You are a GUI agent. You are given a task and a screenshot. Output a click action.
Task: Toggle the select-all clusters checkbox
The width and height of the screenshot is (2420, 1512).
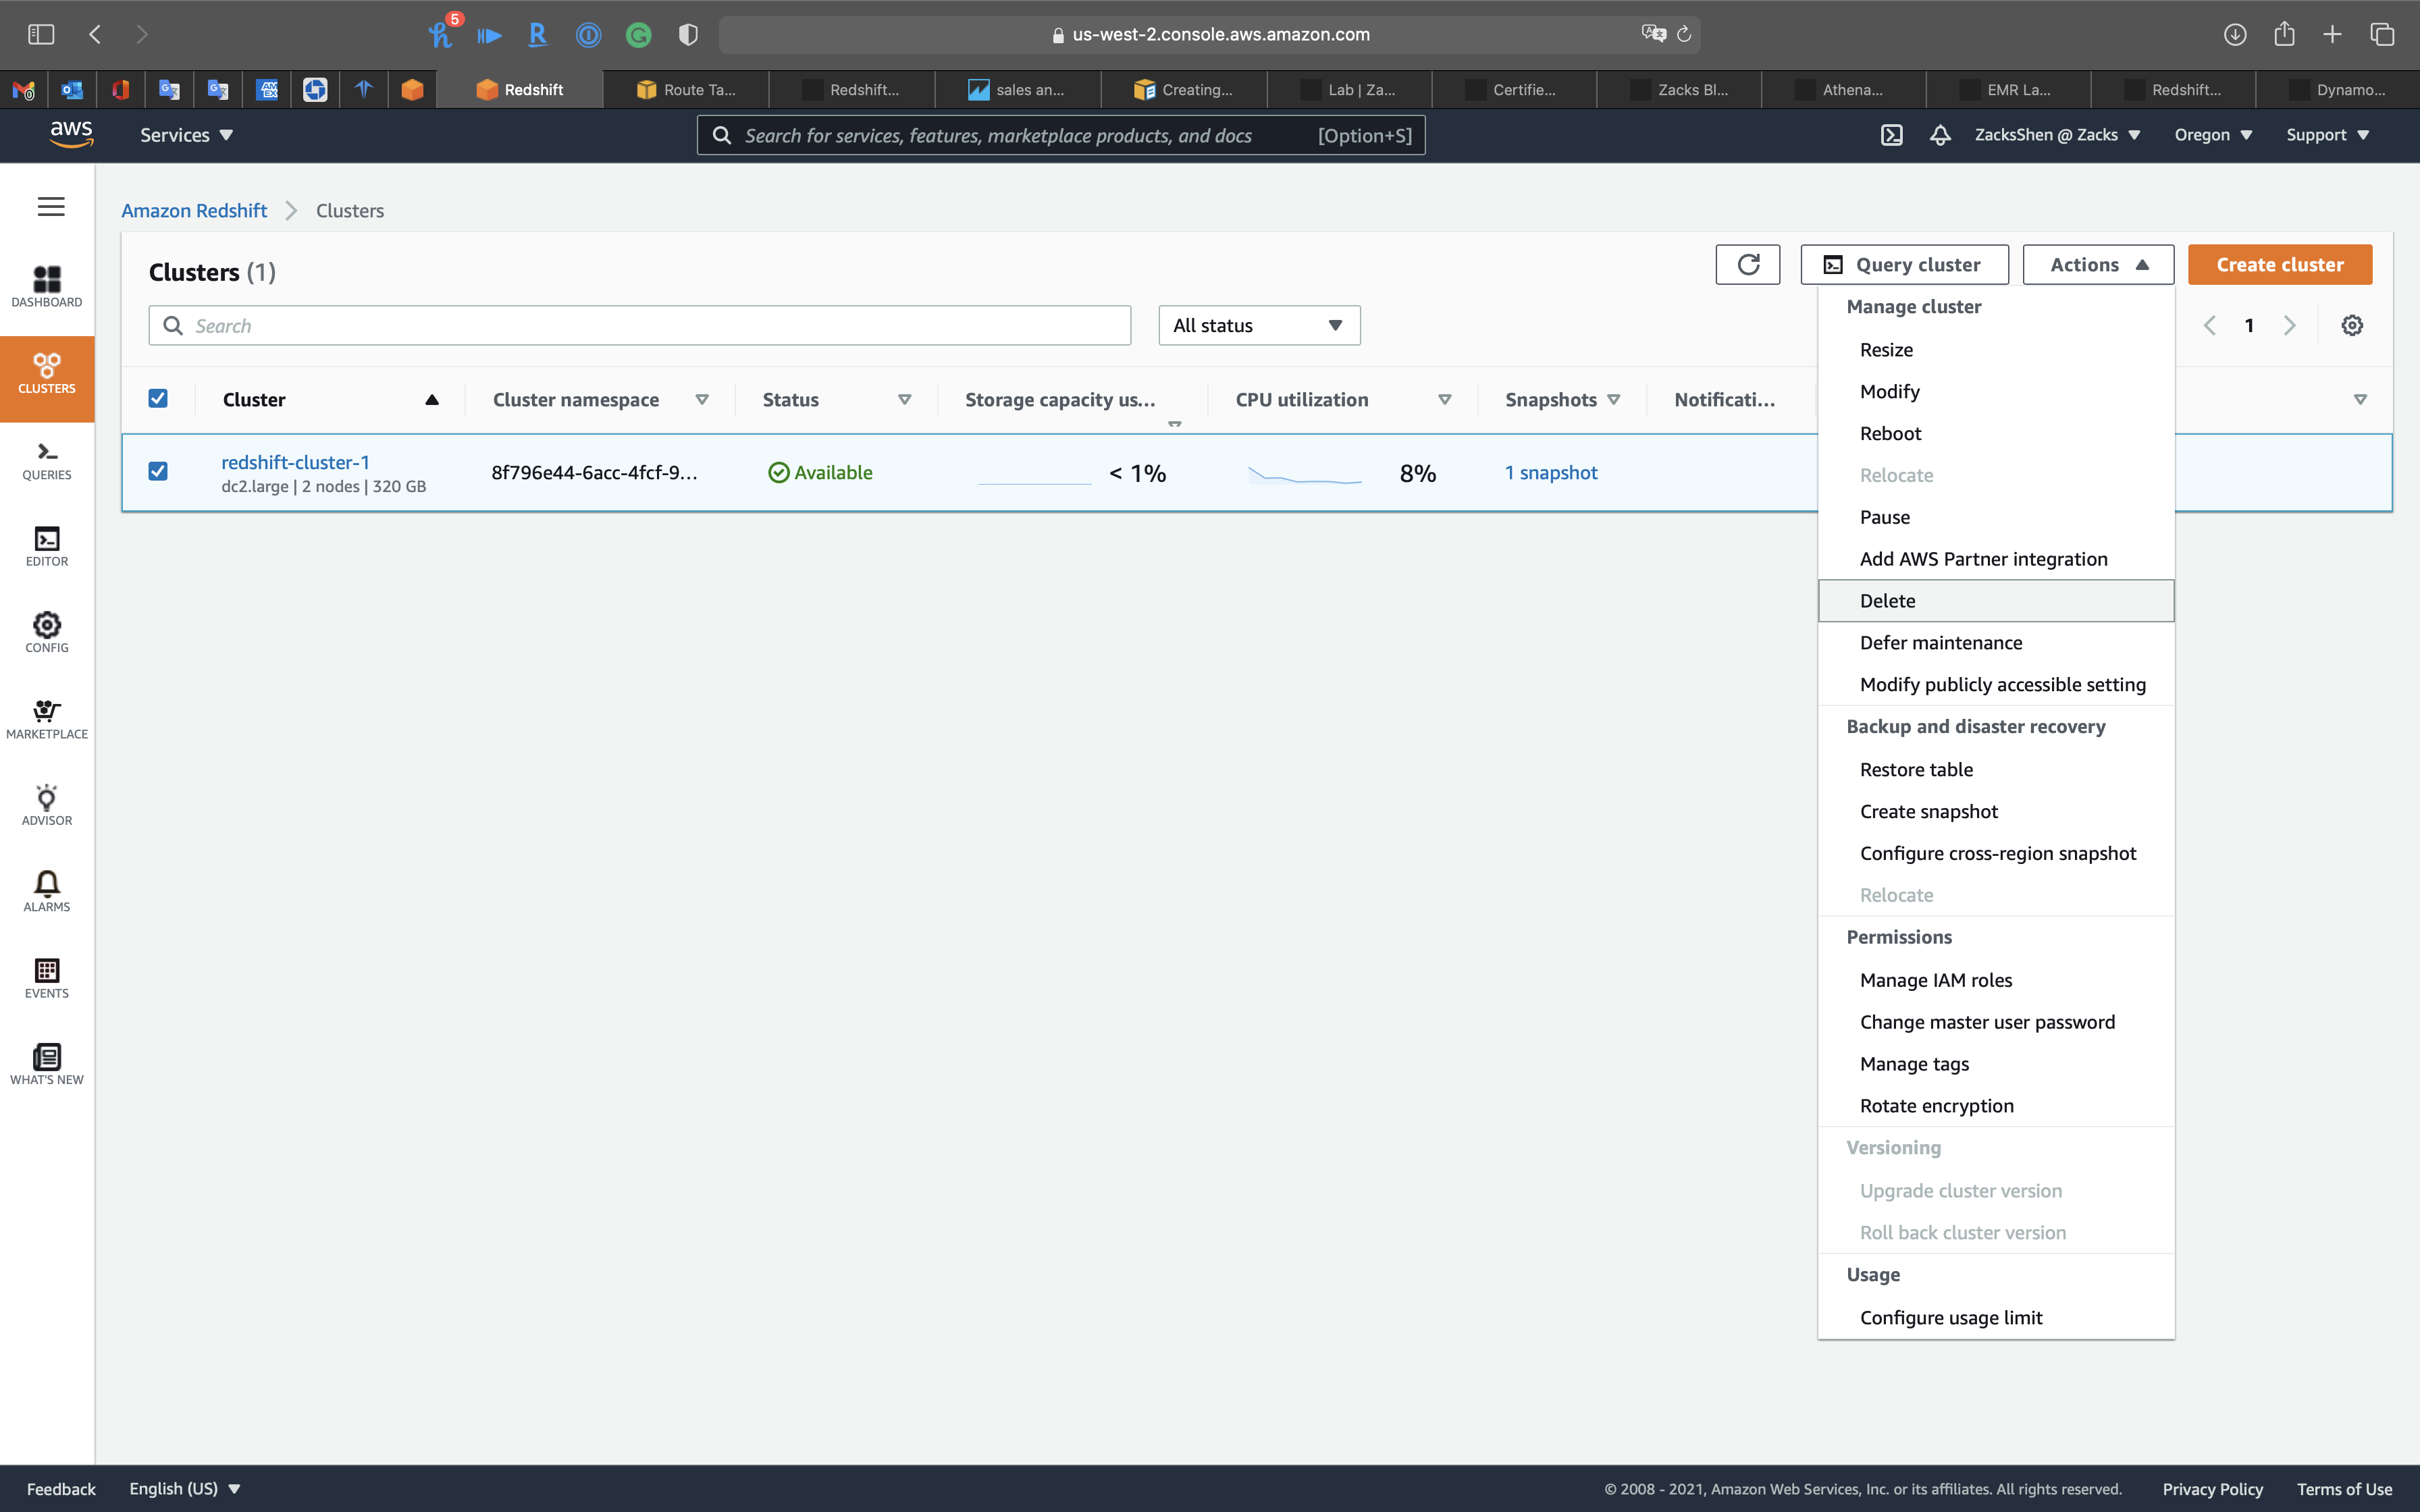pyautogui.click(x=158, y=399)
